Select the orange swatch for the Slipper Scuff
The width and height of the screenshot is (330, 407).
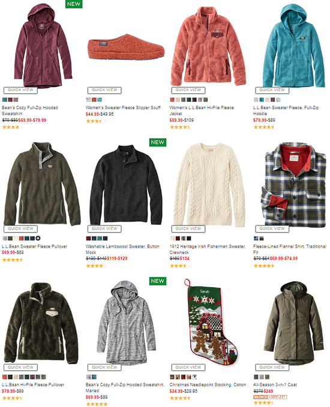(x=94, y=100)
